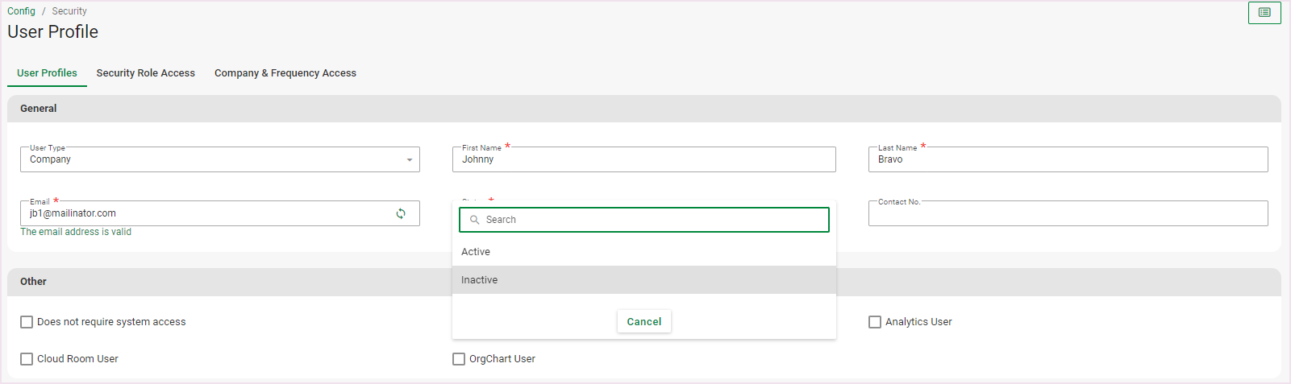Go to Config breadcrumb link
This screenshot has width=1291, height=384.
[21, 11]
